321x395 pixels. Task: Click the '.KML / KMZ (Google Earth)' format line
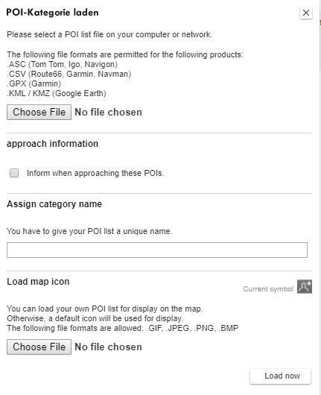point(57,93)
